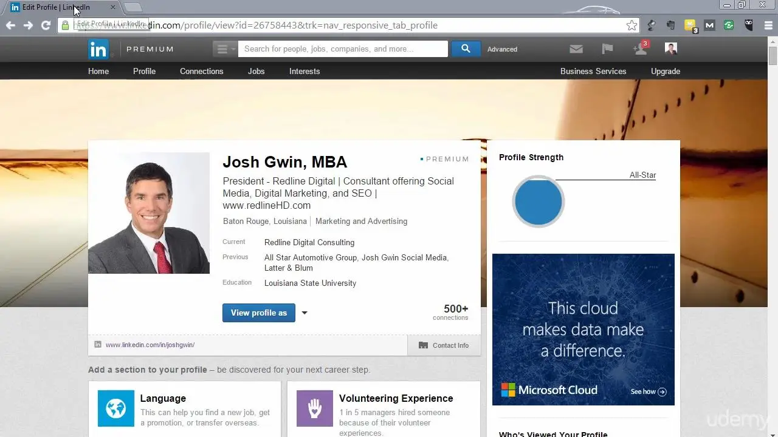Click the Volunteering Experience hand icon

pyautogui.click(x=315, y=408)
